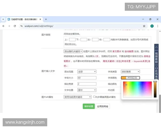The image size is (161, 129).
Task: Toggle 允许覆盖原图alt属性 checkbox
Action: tap(94, 97)
